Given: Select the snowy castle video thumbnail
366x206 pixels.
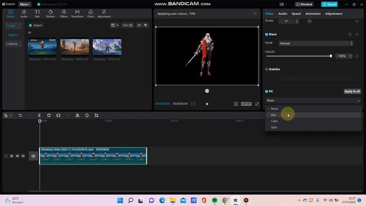Looking at the screenshot, I should tap(107, 47).
